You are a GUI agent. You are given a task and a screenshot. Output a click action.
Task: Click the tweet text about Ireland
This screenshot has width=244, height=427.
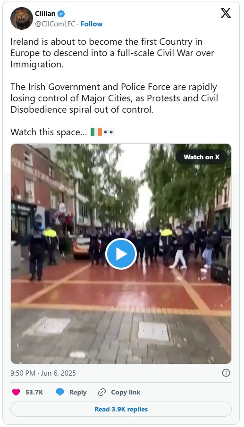coord(115,87)
